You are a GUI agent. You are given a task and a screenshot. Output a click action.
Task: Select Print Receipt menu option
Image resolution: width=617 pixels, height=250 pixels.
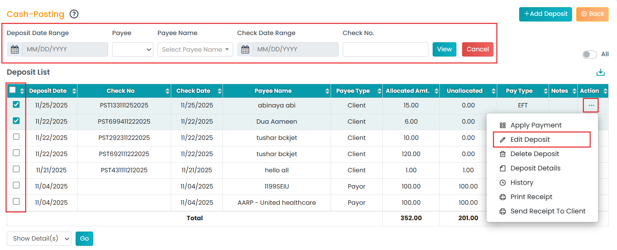click(x=531, y=197)
